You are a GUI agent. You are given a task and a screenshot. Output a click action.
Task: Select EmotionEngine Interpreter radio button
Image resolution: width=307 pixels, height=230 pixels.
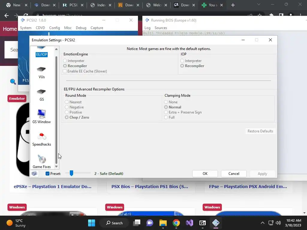point(65,60)
